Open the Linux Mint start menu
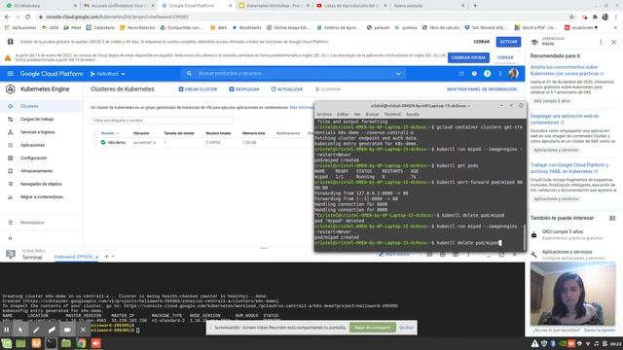623x350 pixels. (7, 343)
